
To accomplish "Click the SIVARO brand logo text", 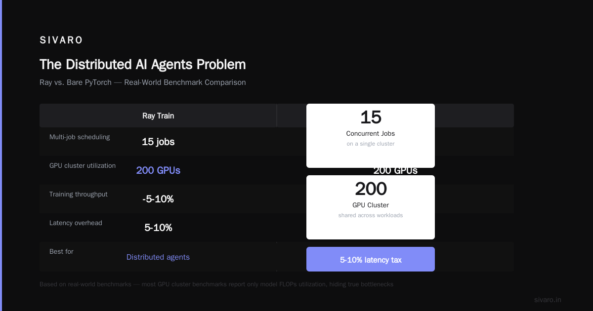I will click(61, 40).
